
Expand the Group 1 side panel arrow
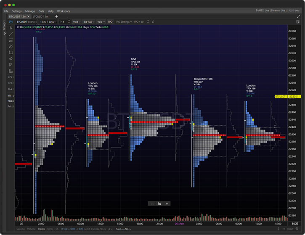(x=4, y=34)
